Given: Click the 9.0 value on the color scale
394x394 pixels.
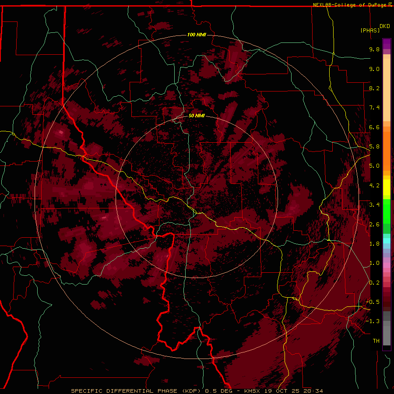Looking at the screenshot, I should 374,69.
